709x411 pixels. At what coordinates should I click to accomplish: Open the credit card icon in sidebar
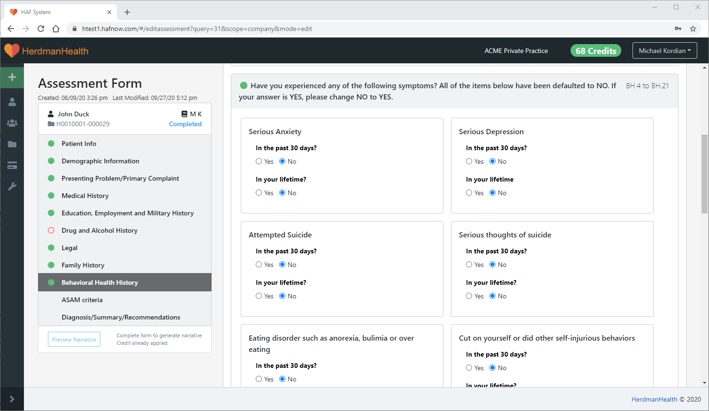coord(12,165)
